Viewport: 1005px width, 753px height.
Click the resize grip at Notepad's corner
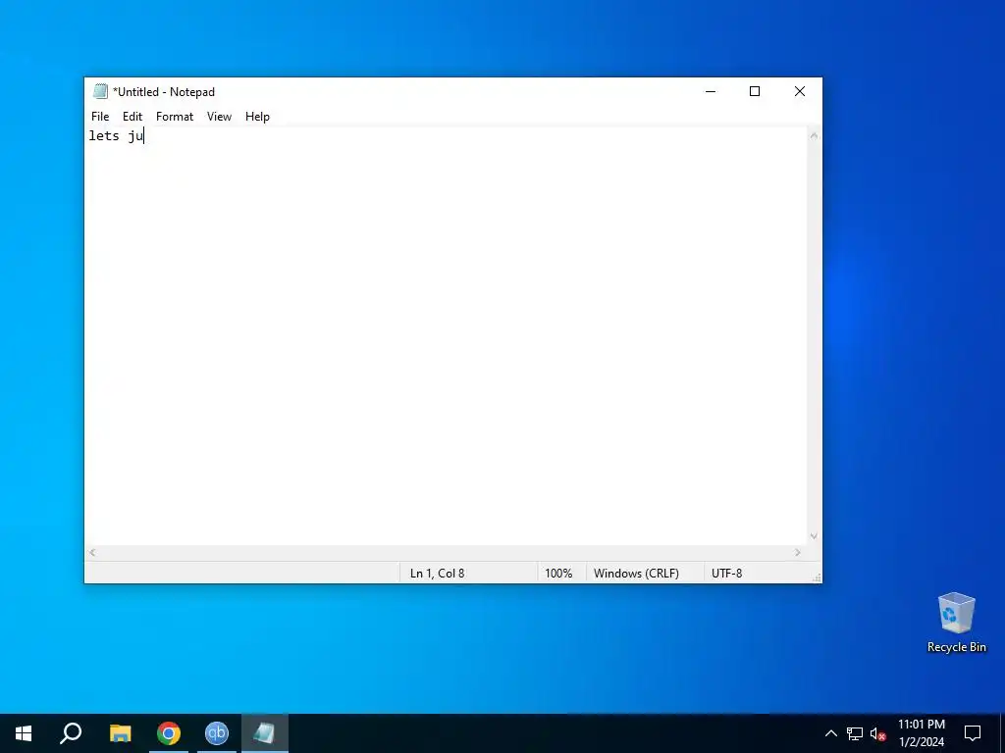pos(816,577)
